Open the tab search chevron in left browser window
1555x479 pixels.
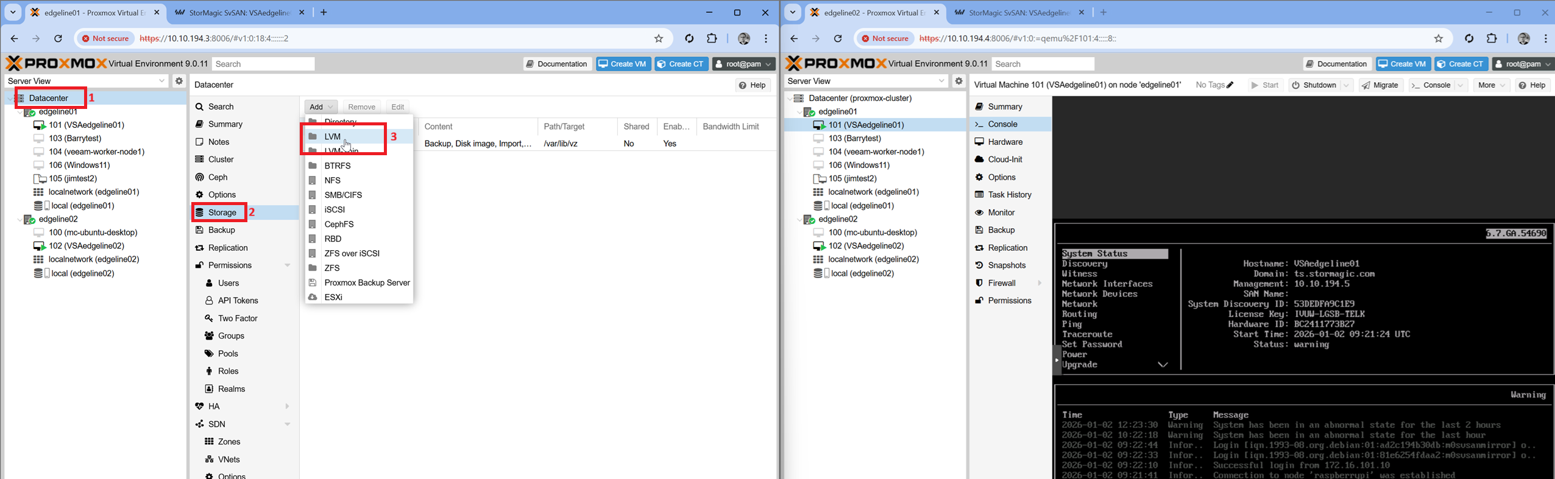tap(13, 12)
